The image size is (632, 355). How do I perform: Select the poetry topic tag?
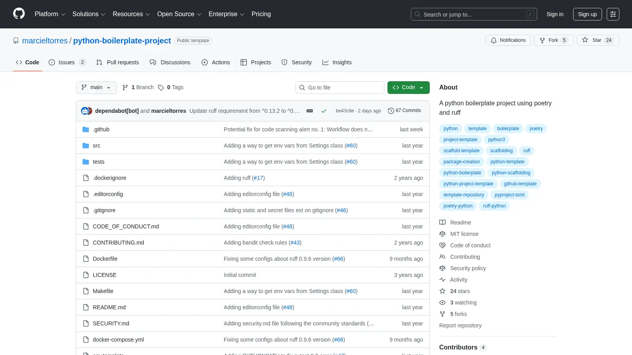pyautogui.click(x=536, y=129)
